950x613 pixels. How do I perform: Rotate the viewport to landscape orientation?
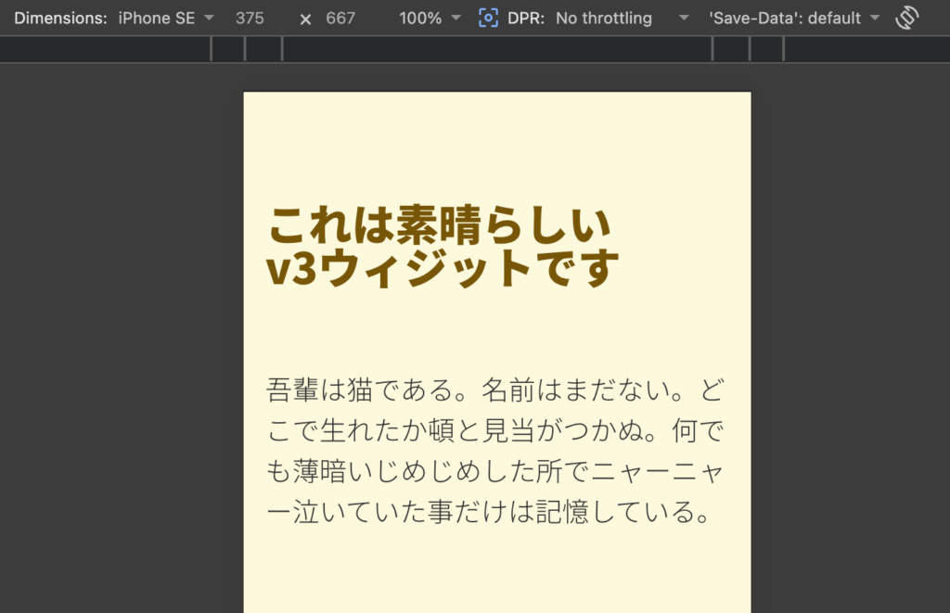[906, 17]
